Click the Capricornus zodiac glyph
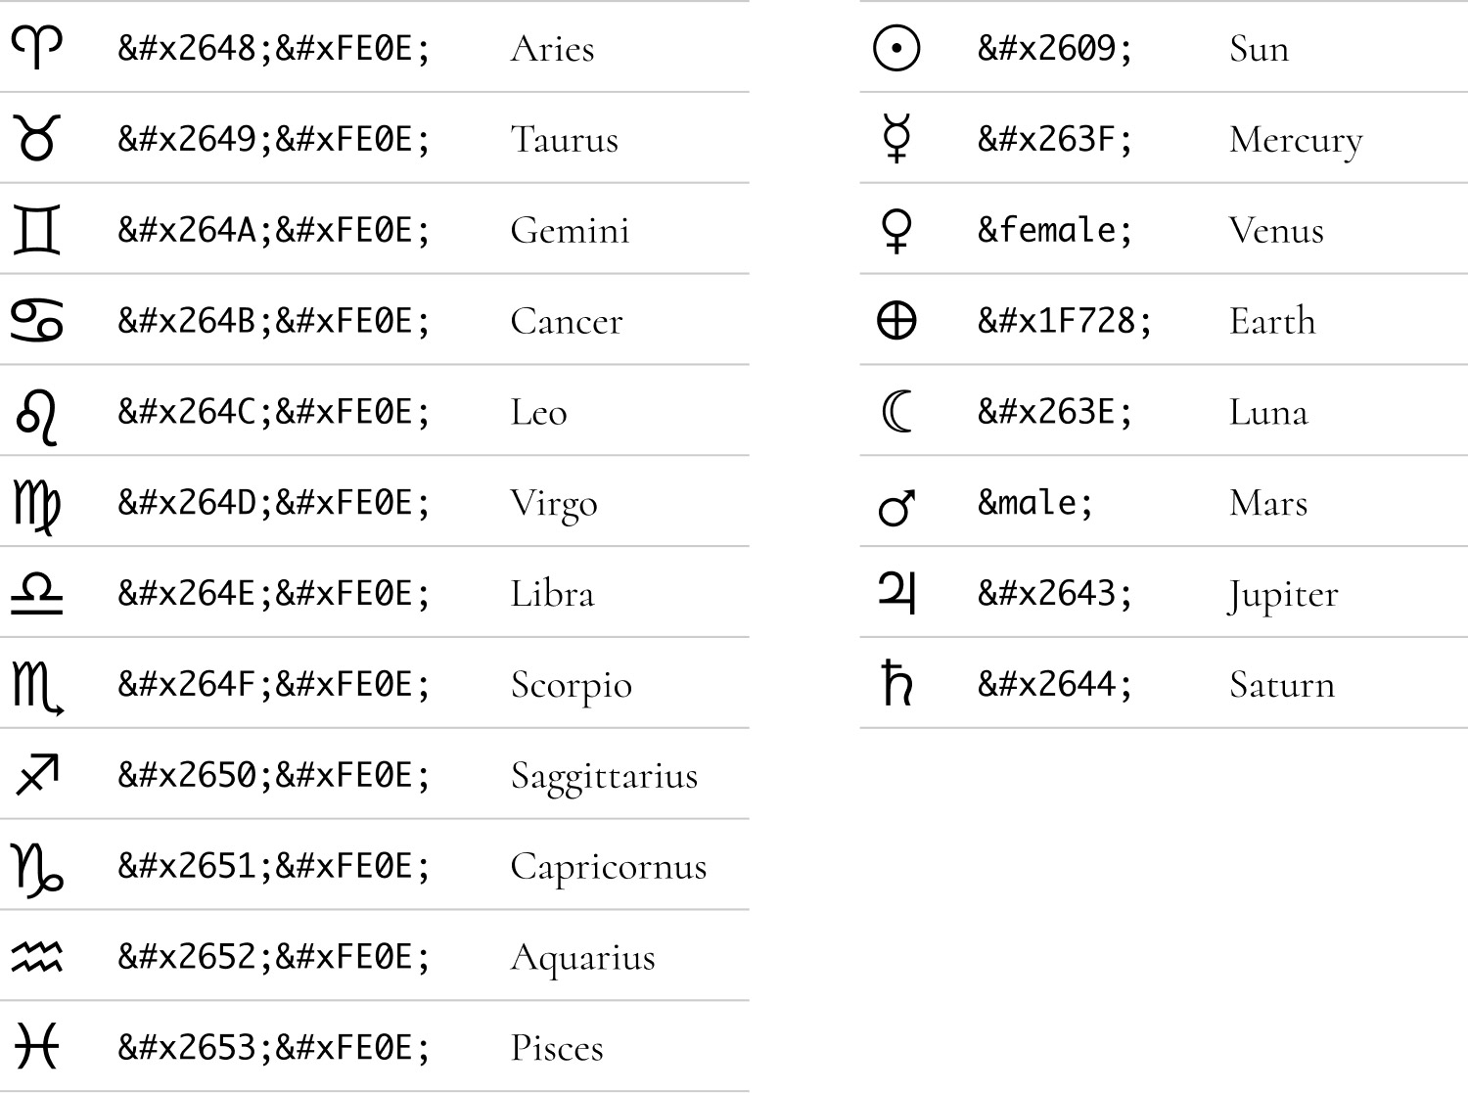This screenshot has width=1468, height=1093. pos(37,870)
